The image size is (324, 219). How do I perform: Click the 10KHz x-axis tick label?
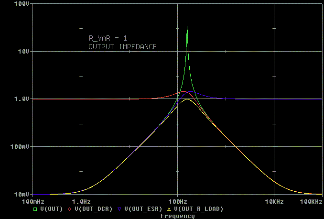point(273,202)
